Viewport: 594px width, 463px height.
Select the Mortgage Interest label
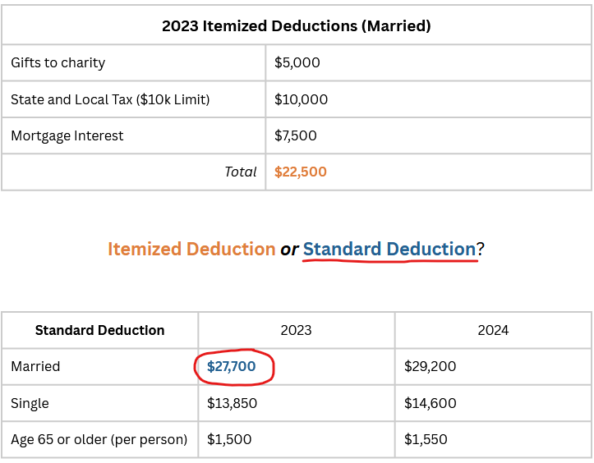pyautogui.click(x=67, y=135)
